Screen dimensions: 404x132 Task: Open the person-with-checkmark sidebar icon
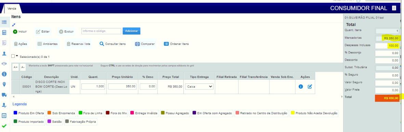4,105
